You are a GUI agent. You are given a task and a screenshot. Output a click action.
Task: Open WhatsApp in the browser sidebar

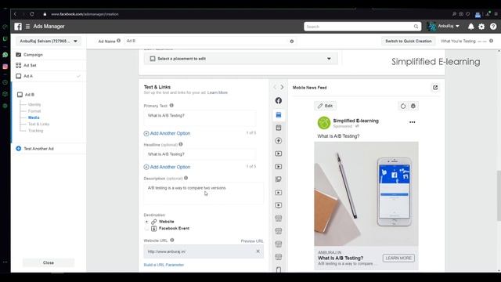coord(5,55)
